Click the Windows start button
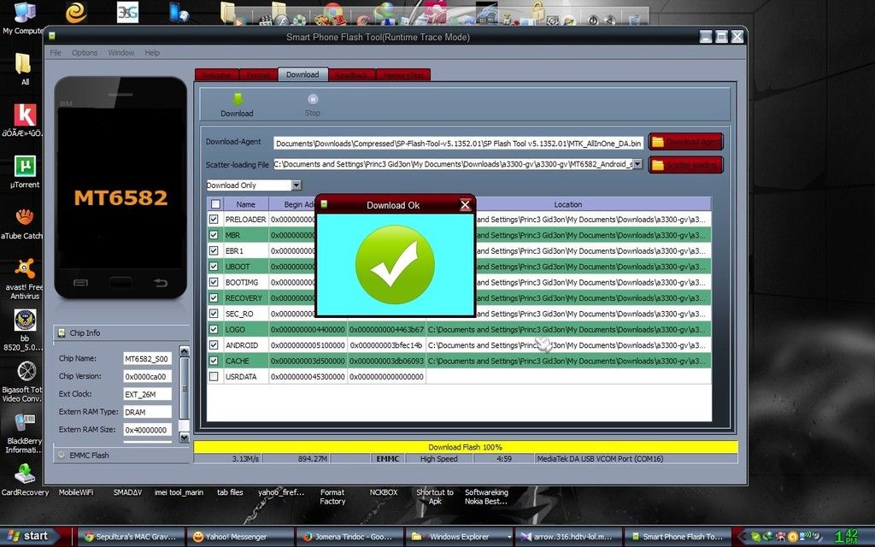The image size is (875, 547). tap(28, 537)
